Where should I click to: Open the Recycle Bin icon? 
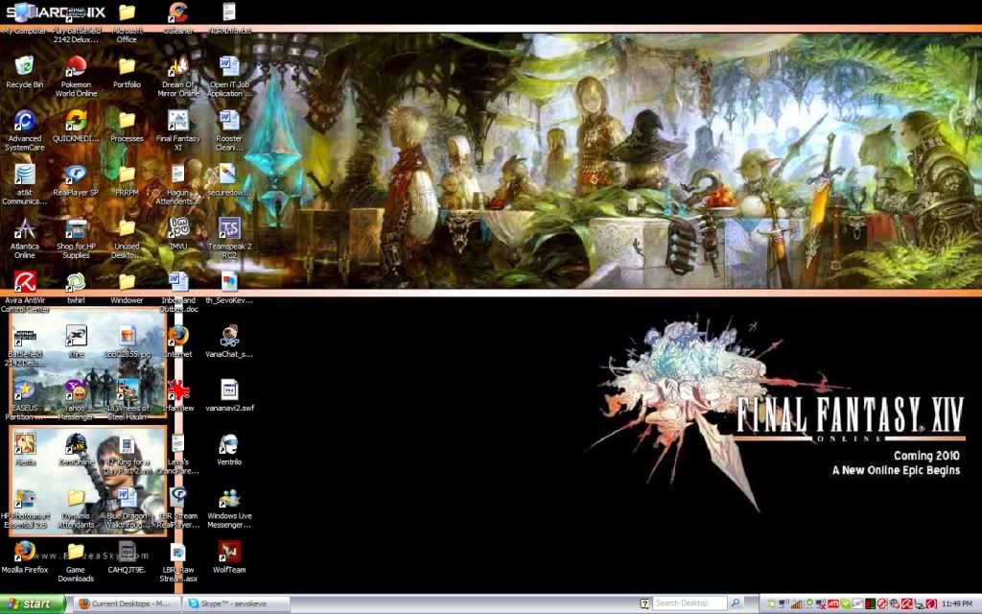click(24, 66)
